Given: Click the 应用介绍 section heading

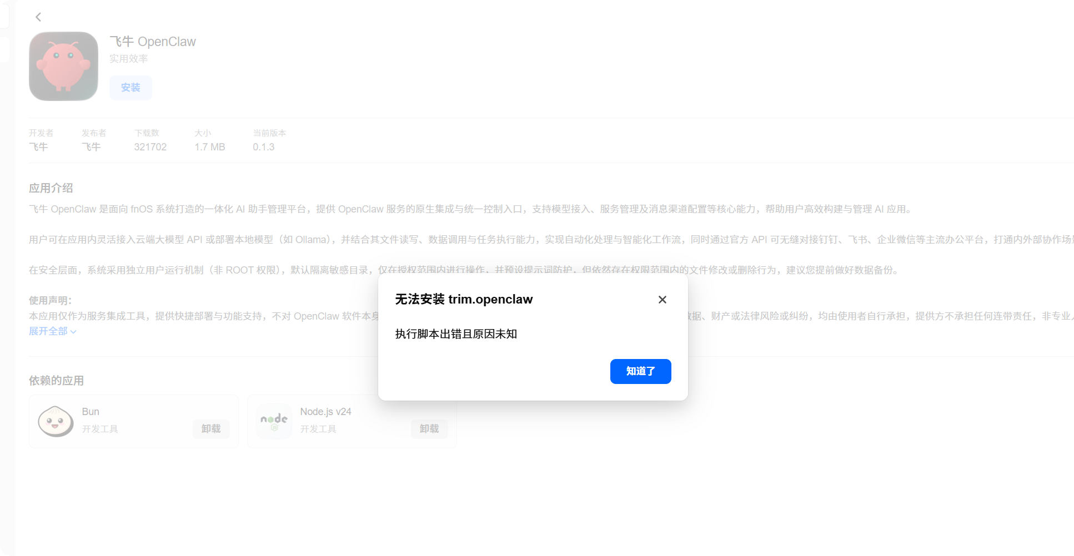Looking at the screenshot, I should point(51,188).
